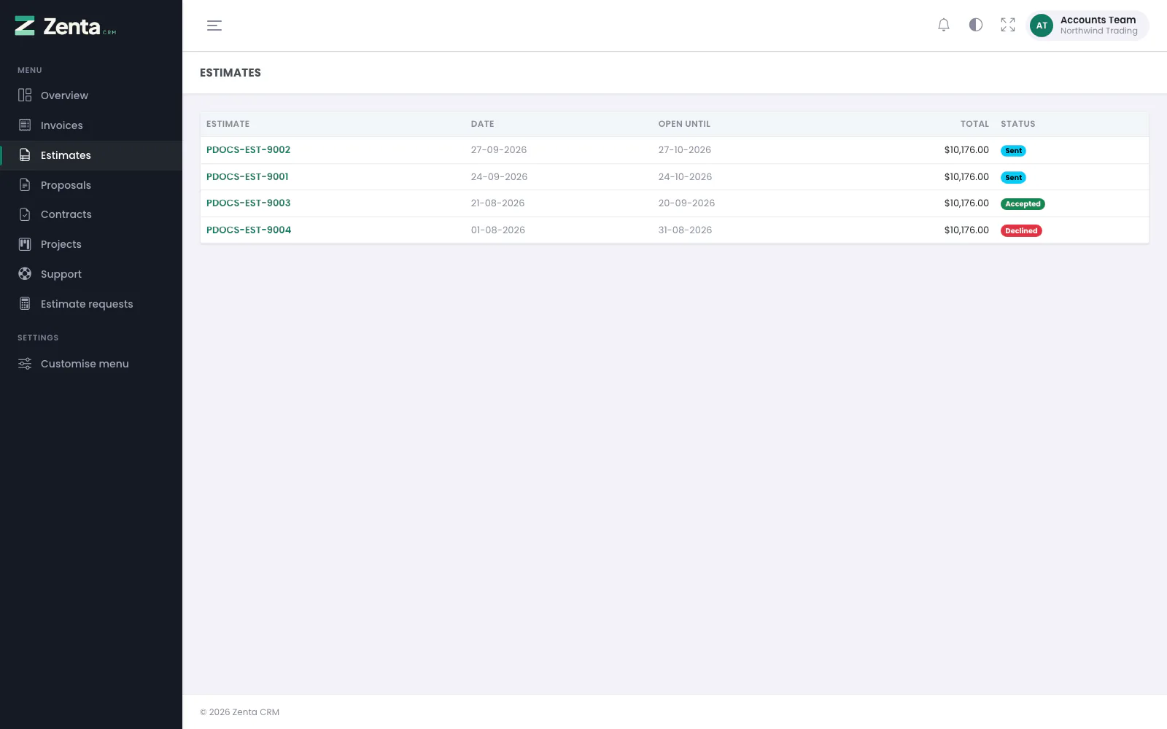Click the Contracts sidebar icon
This screenshot has height=729, width=1167.
coord(25,214)
